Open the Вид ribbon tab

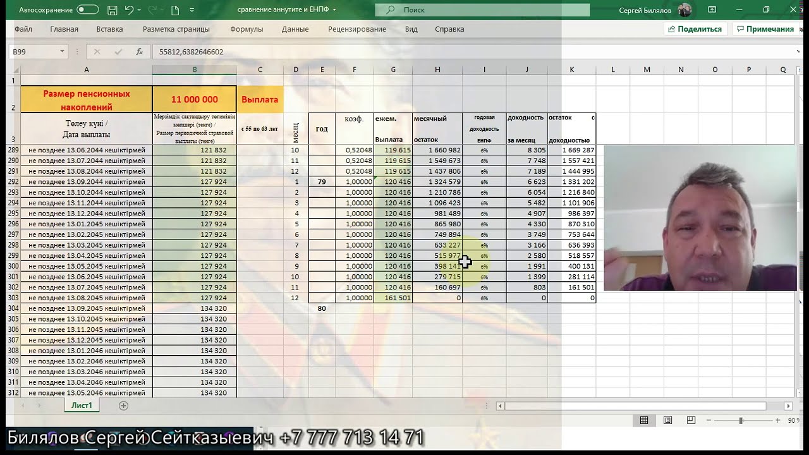click(x=411, y=29)
